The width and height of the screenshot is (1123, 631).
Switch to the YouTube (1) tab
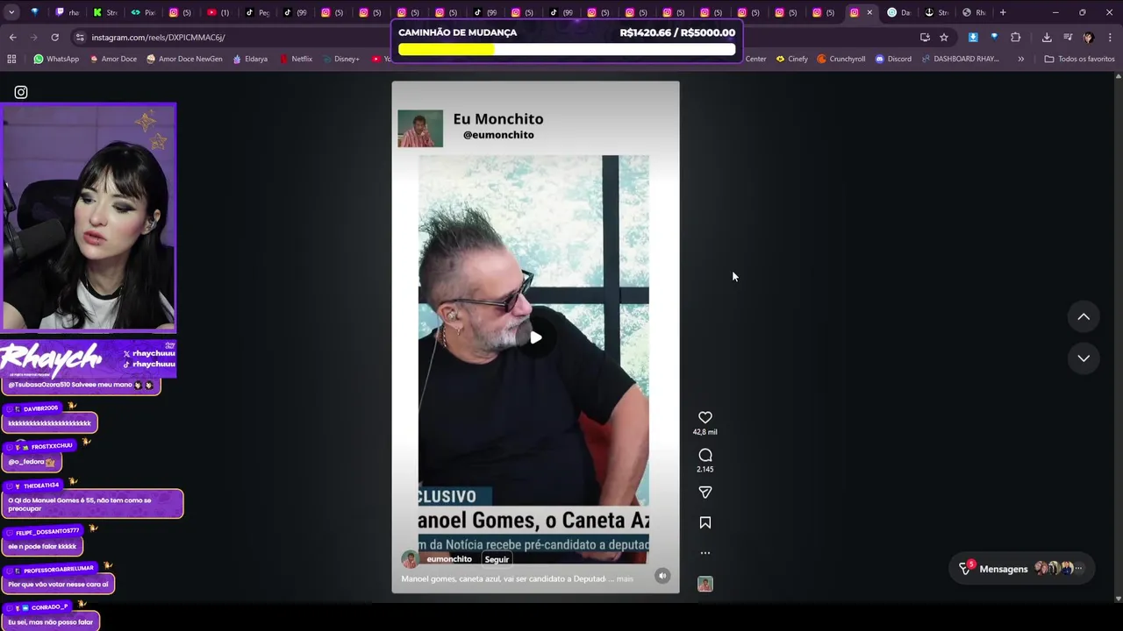click(219, 12)
